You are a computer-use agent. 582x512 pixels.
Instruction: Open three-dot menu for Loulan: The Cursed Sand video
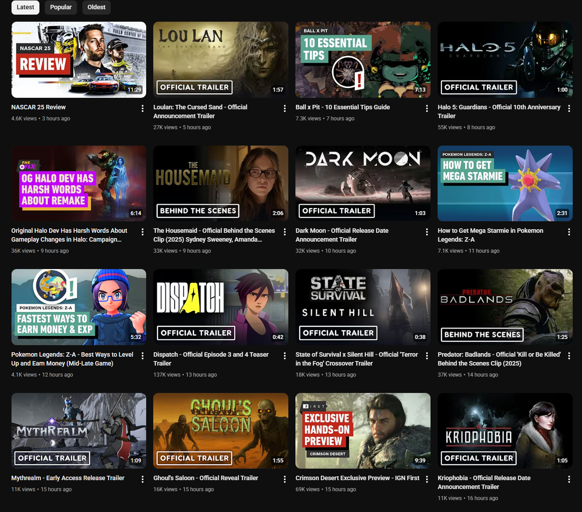pos(285,108)
